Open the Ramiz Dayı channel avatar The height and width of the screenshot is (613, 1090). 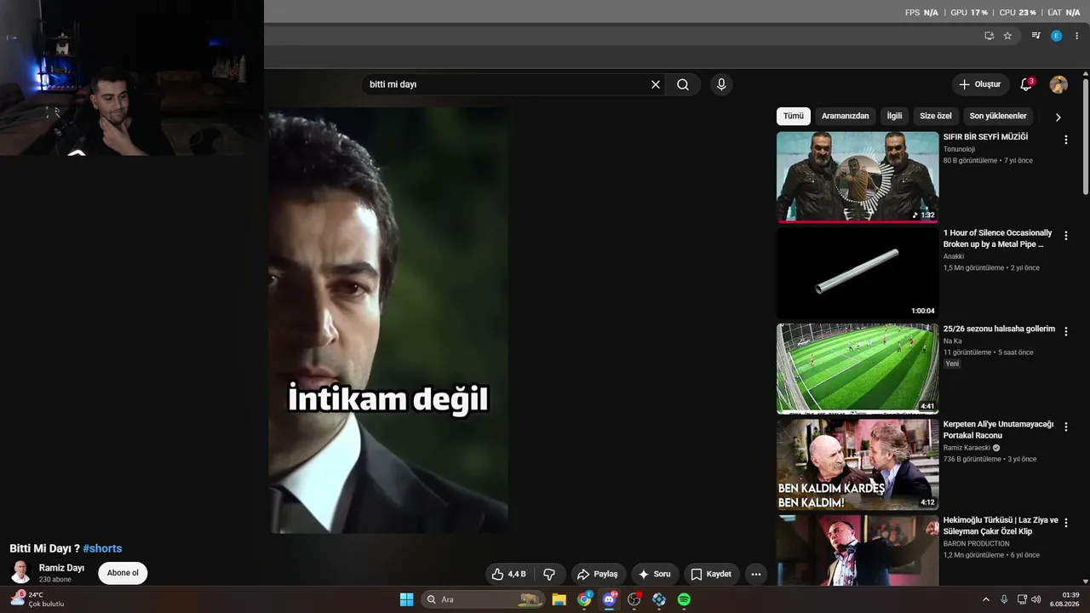coord(20,571)
